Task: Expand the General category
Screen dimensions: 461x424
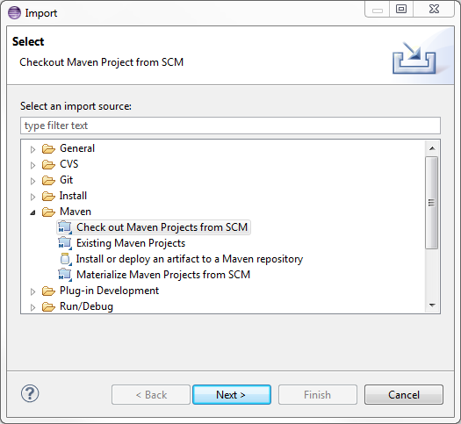Action: point(32,149)
